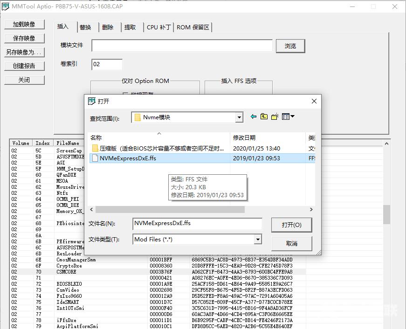This screenshot has width=406, height=329.
Task: Click the size value 0003B76F
Action: point(161,272)
